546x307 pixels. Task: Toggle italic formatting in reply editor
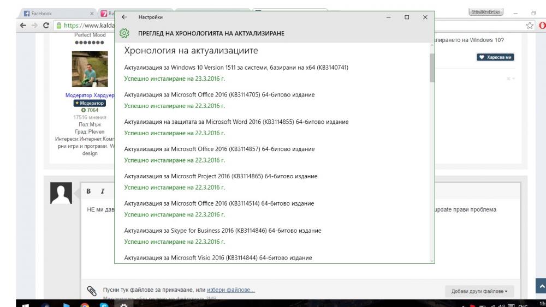coord(103,191)
